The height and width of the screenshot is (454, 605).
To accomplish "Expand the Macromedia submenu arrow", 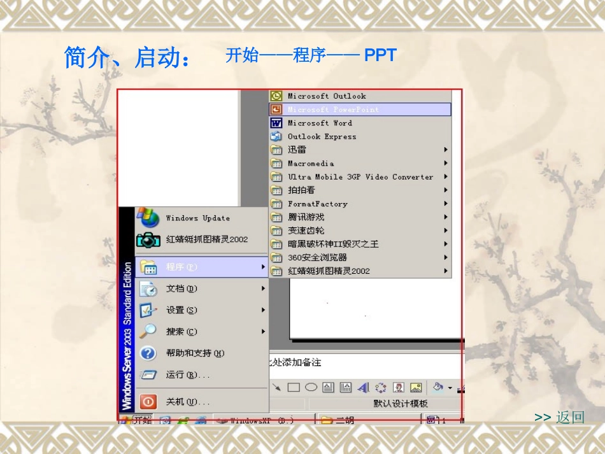I will point(446,163).
